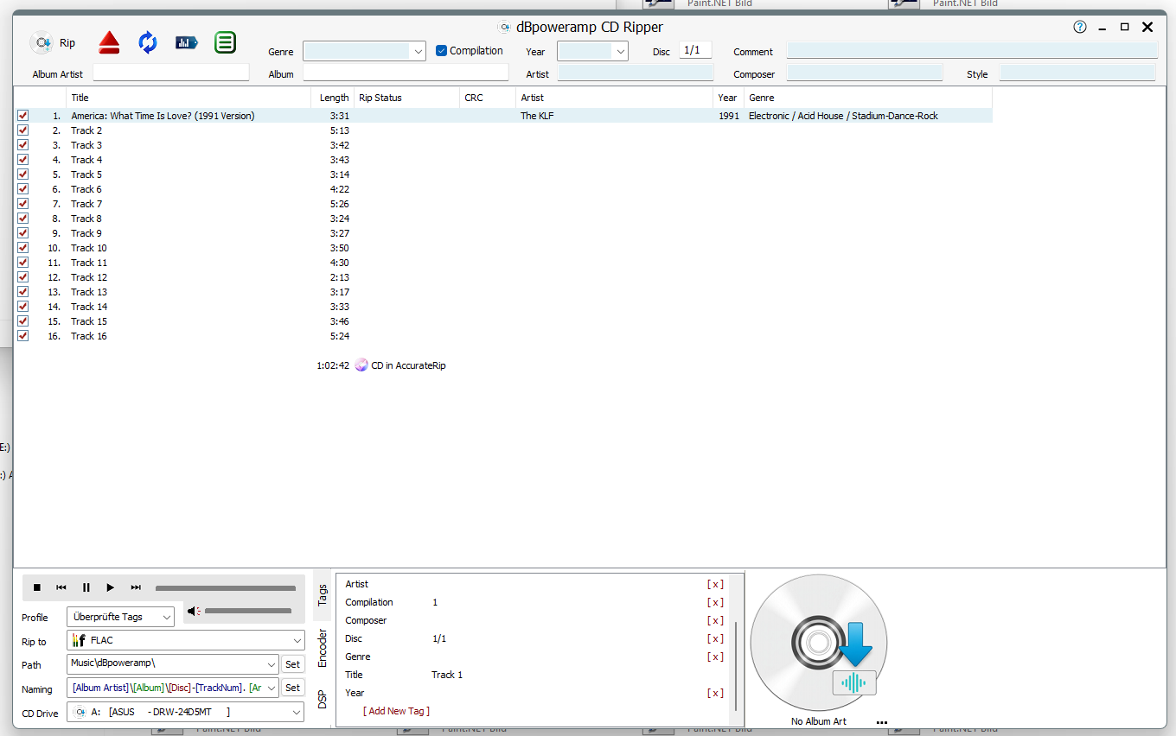This screenshot has width=1176, height=736.
Task: Open the green options list icon
Action: coord(226,41)
